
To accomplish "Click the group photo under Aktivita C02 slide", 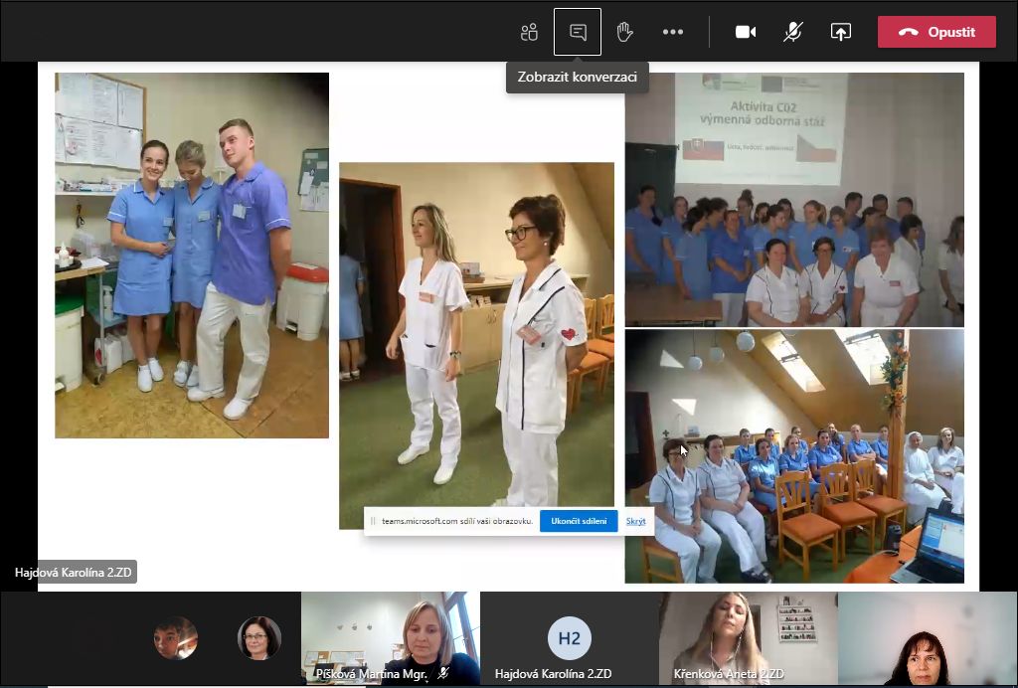I will 794,199.
